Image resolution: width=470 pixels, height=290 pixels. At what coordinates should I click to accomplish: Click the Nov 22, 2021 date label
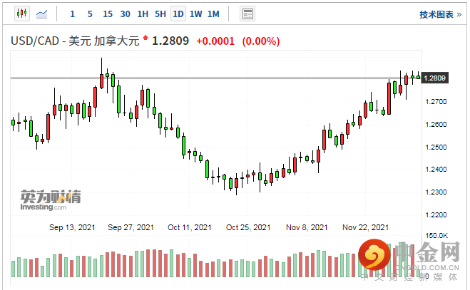365,228
